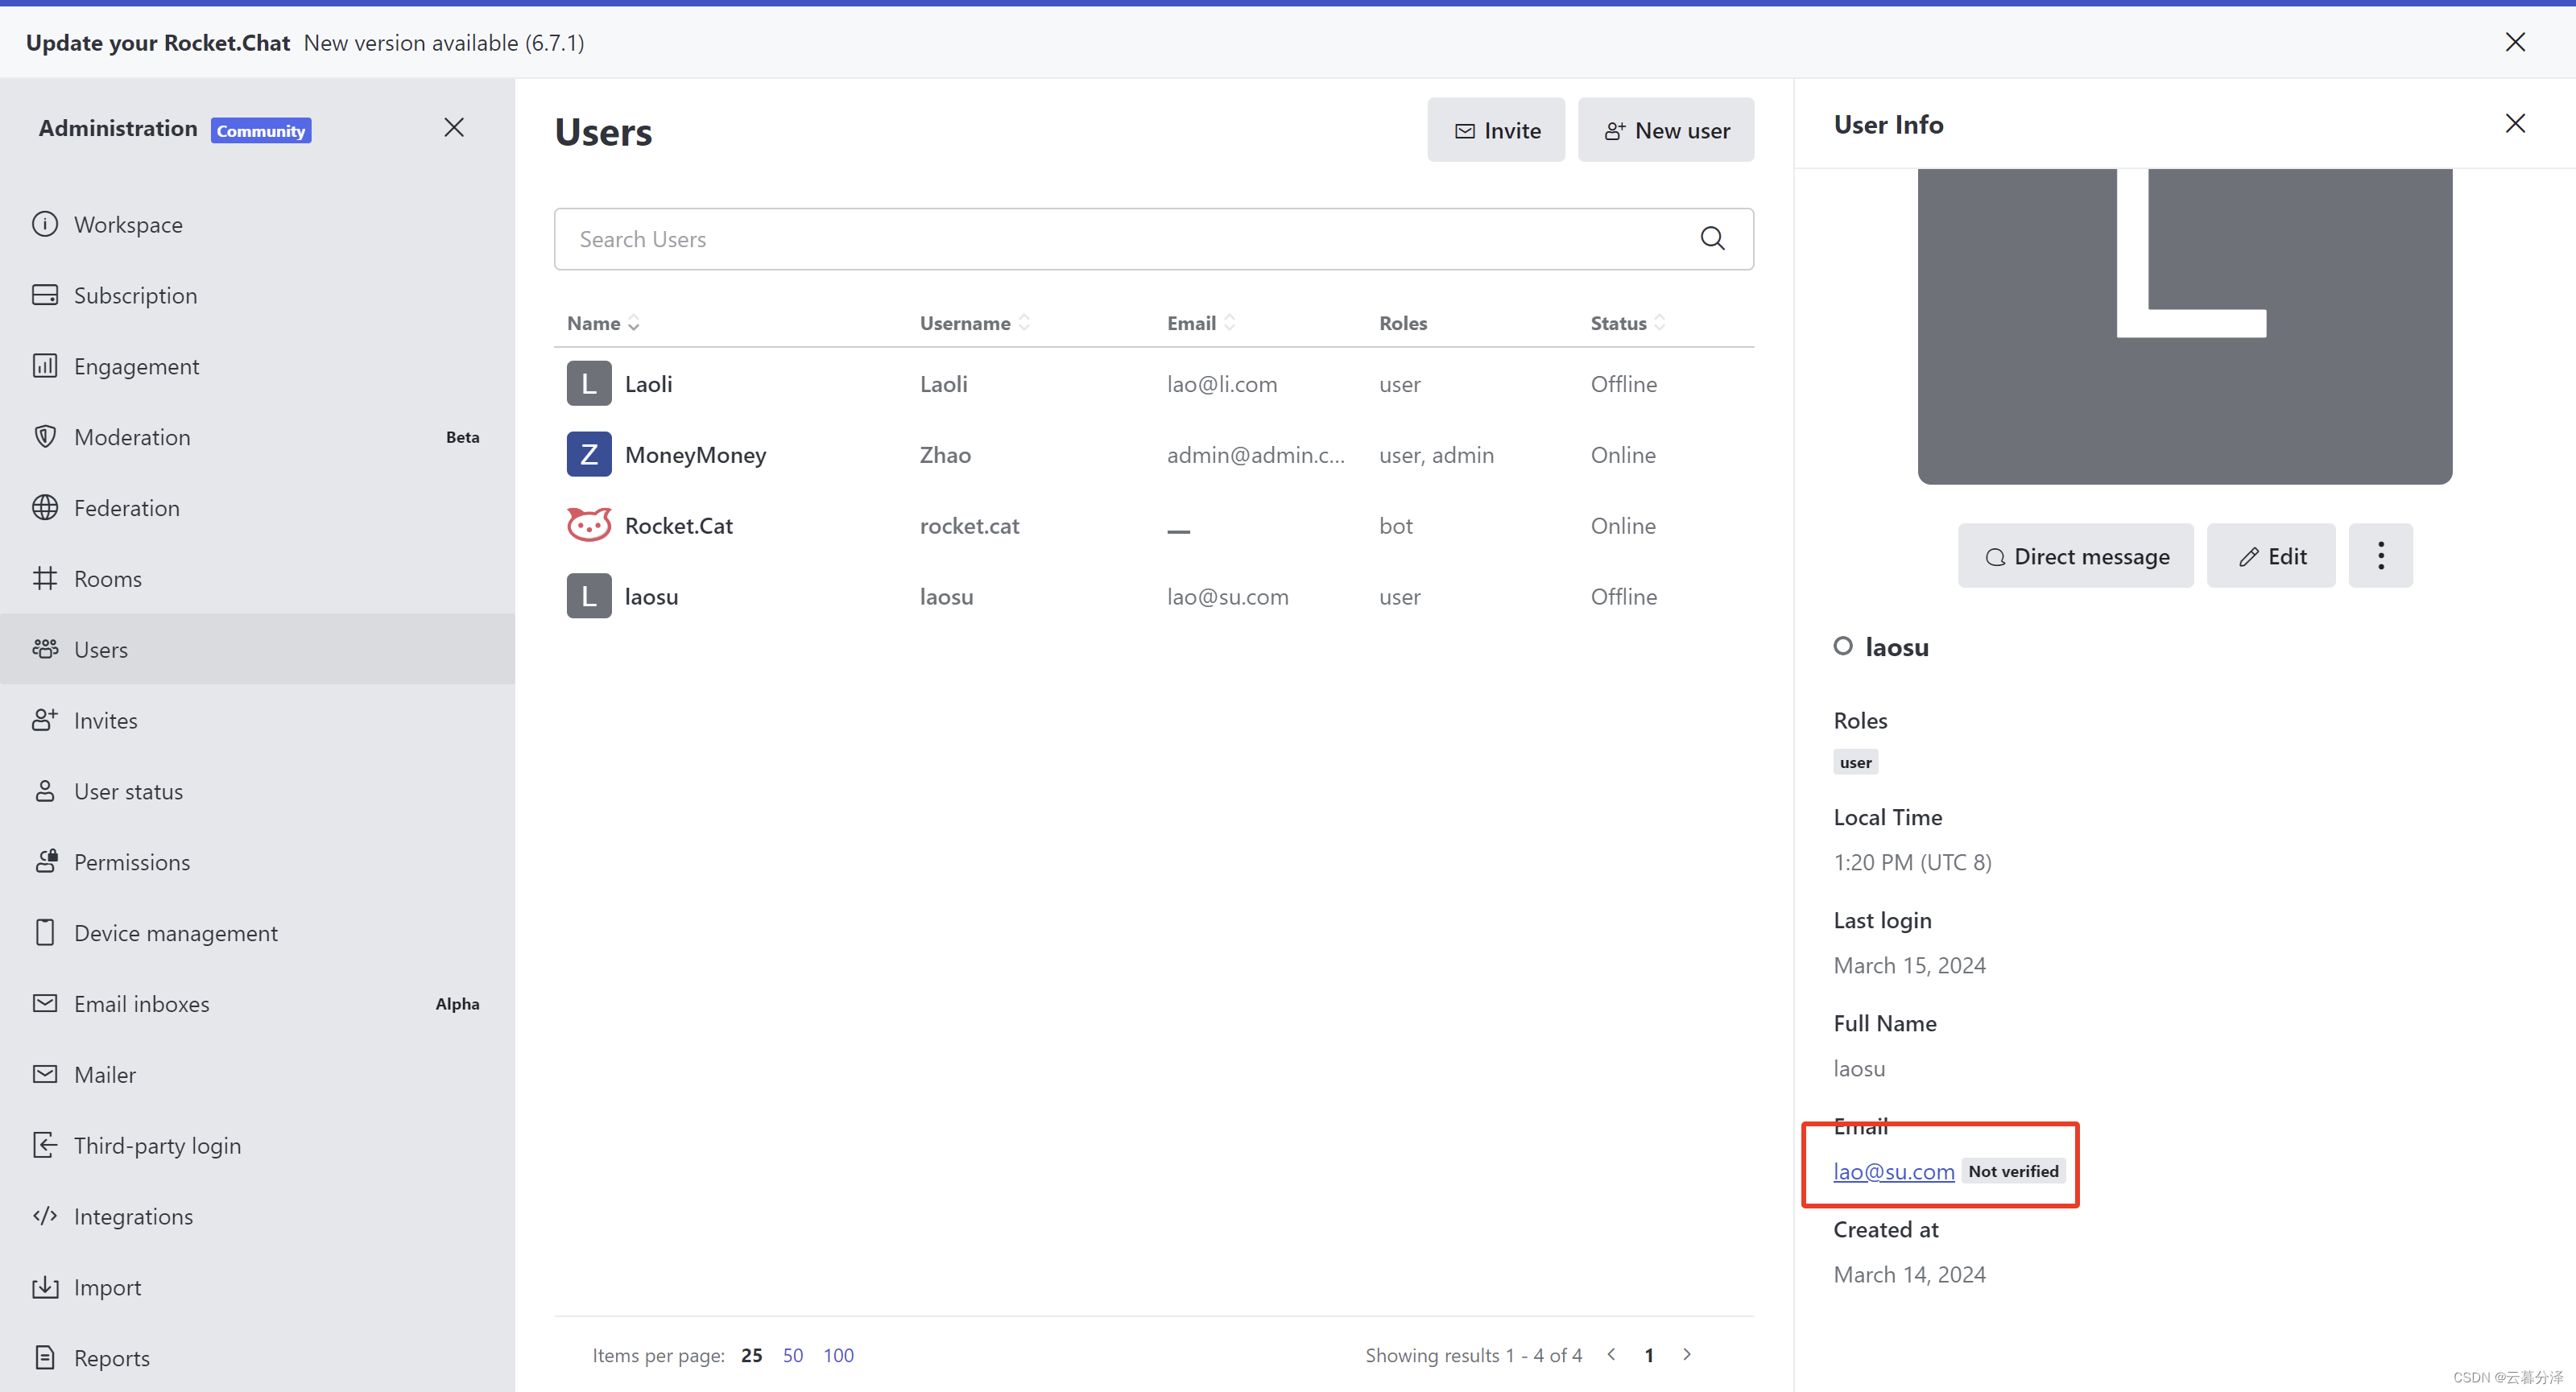Sort users by Email column
2576x1392 pixels.
1200,323
